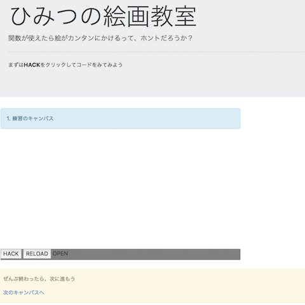Click the white margin right of the canvas
This screenshot has height=305, width=305.
point(273,182)
